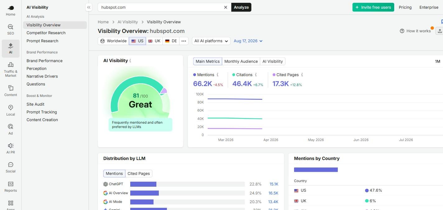Go to Home breadcrumb link

click(103, 22)
